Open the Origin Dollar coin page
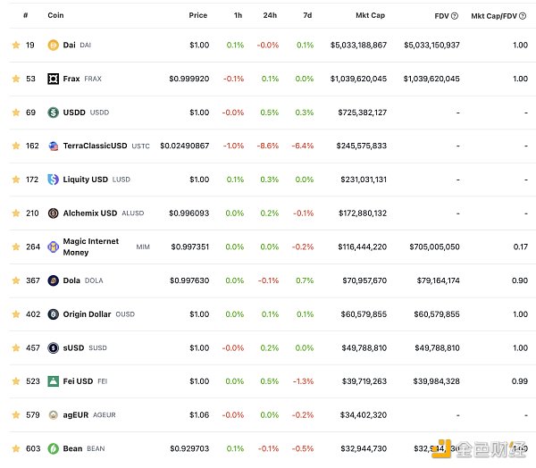The width and height of the screenshot is (536, 468). [87, 314]
